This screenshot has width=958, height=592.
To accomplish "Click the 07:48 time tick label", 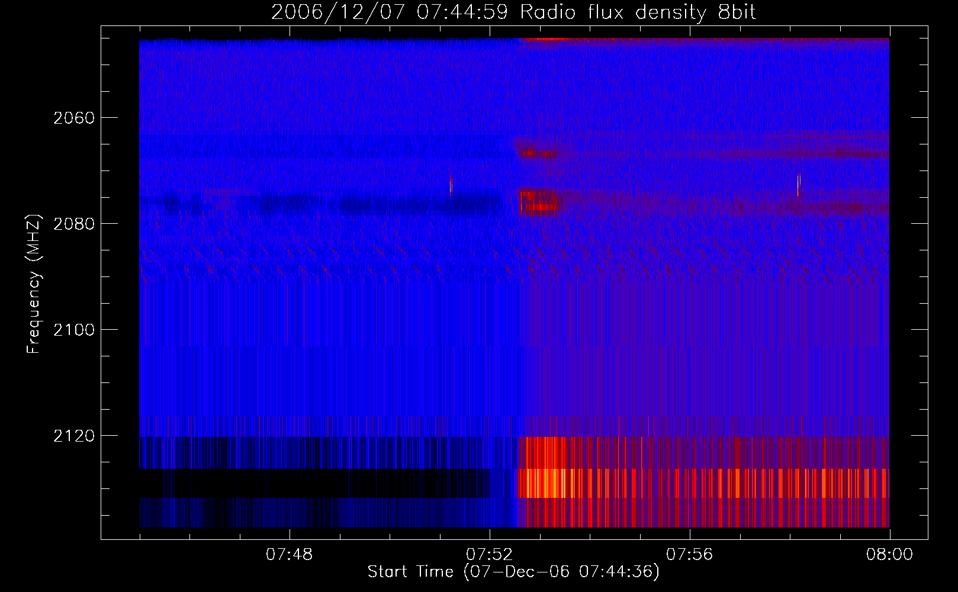I will (290, 555).
